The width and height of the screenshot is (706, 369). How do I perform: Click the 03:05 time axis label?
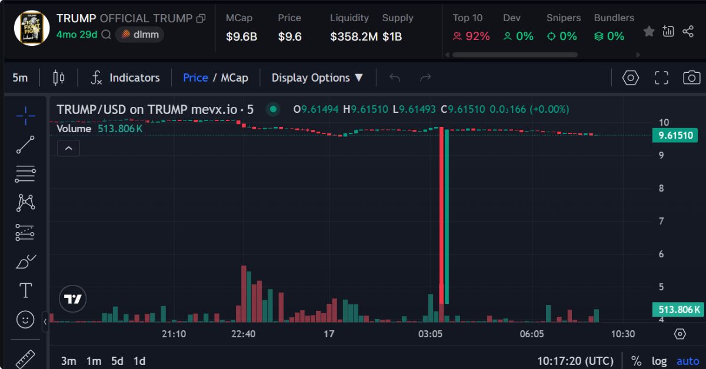(x=430, y=334)
